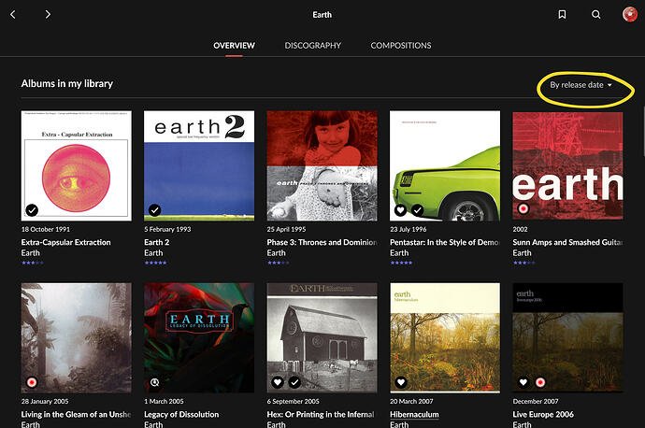Click checkmark badge on Hex album cover
Image resolution: width=645 pixels, height=428 pixels.
tap(294, 382)
